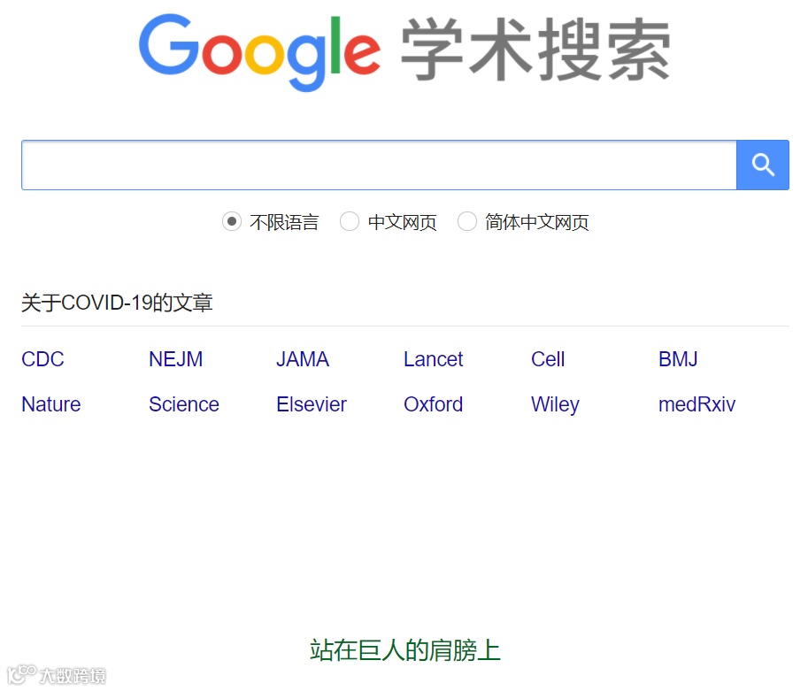The image size is (808, 691).
Task: Click the 站在巨人的肩膀上 slogan text
Action: 405,649
